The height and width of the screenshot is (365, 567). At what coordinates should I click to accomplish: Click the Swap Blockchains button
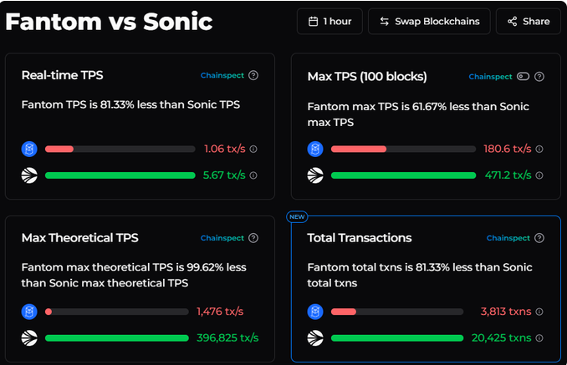pyautogui.click(x=430, y=21)
